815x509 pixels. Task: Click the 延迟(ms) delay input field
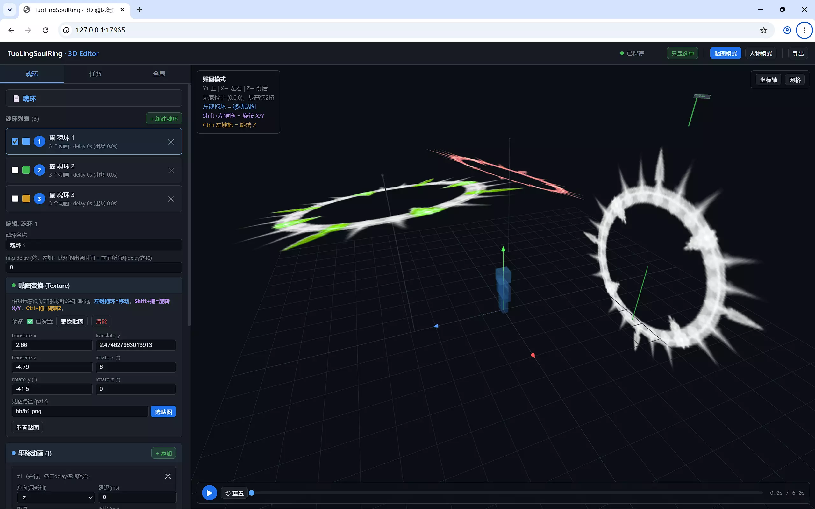tap(137, 497)
